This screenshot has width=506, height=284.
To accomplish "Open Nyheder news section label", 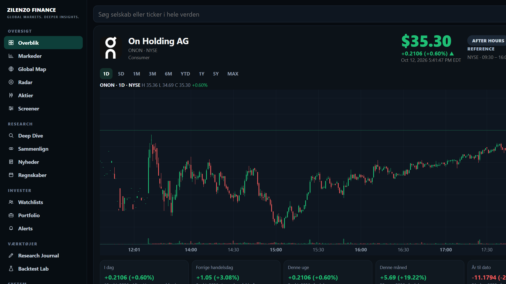I will tap(28, 162).
